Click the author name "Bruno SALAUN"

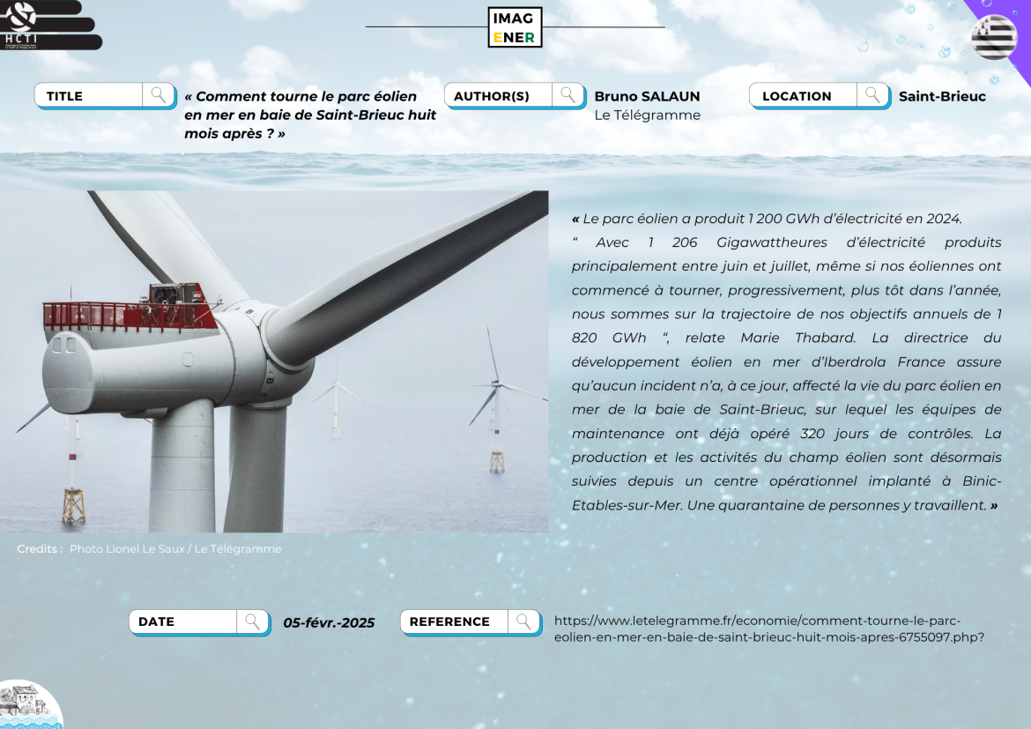pyautogui.click(x=647, y=96)
